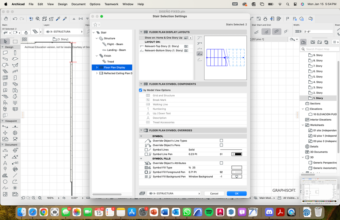Click the Tread finish item icon
The height and width of the screenshot is (220, 340).
104,62
